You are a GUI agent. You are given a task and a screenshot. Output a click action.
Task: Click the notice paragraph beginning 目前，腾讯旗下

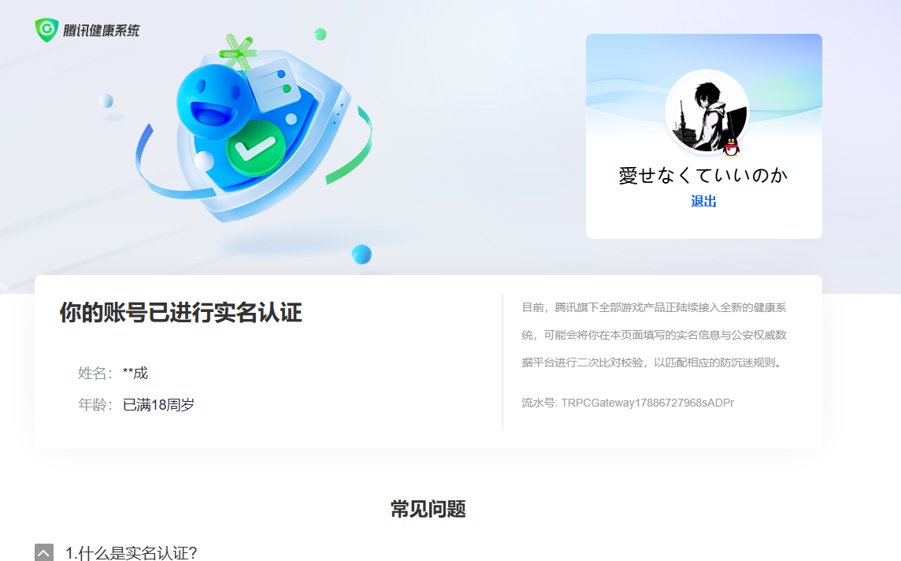654,335
